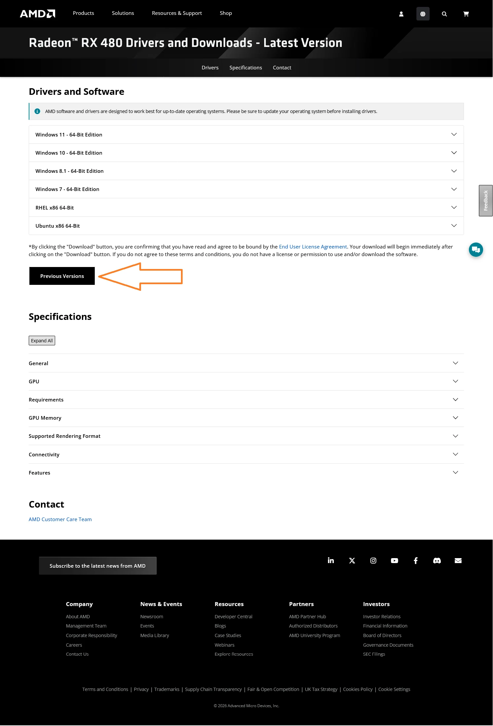Jump to the Contact tab
The image size is (493, 726).
(x=282, y=67)
